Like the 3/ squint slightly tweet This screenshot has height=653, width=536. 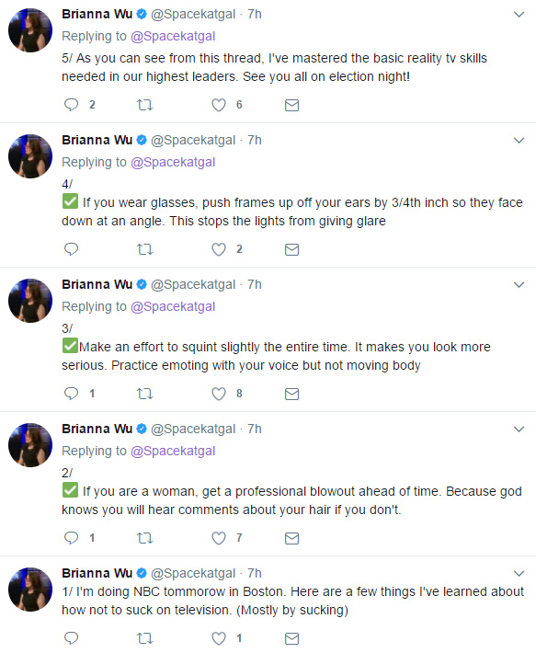(x=219, y=394)
